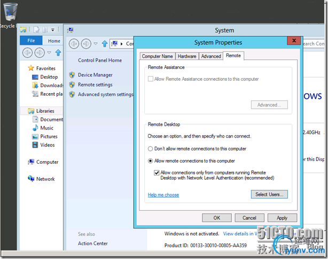Image resolution: width=328 pixels, height=259 pixels.
Task: Go back in the System window
Action: pos(74,44)
